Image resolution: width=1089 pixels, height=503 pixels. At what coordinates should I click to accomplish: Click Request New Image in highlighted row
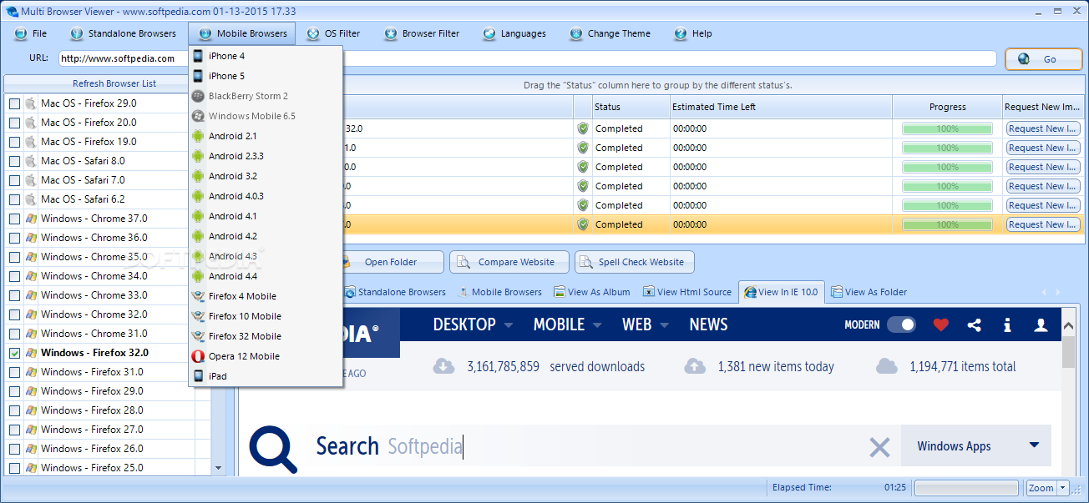pyautogui.click(x=1043, y=224)
